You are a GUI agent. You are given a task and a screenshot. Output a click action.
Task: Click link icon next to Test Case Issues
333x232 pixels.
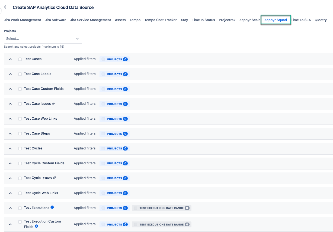point(54,103)
